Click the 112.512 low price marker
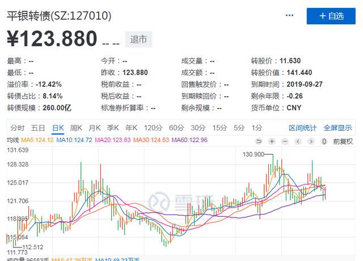The width and height of the screenshot is (363, 261). 33,247
